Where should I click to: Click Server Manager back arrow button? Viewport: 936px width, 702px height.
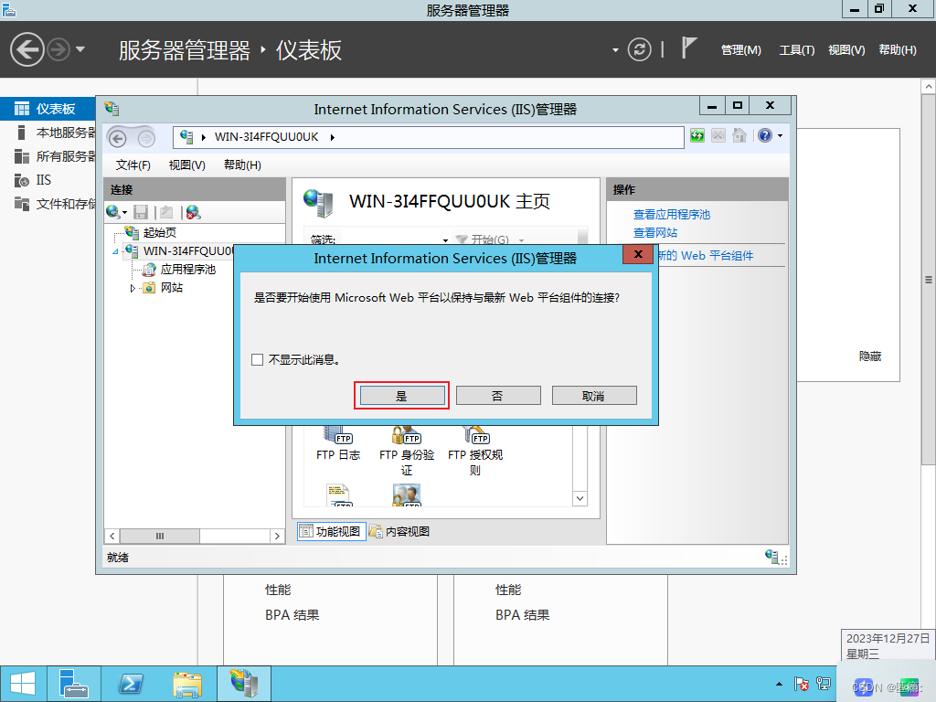[27, 49]
